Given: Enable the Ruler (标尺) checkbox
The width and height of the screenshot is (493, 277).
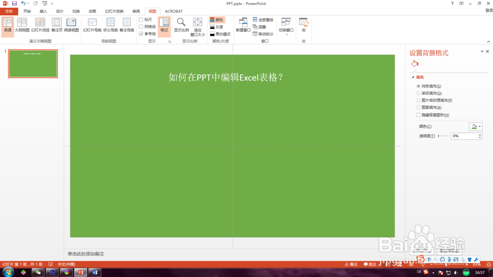Looking at the screenshot, I should click(141, 20).
